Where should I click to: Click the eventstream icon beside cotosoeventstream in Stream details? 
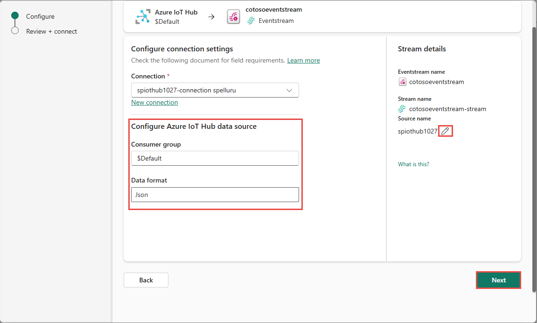click(403, 82)
